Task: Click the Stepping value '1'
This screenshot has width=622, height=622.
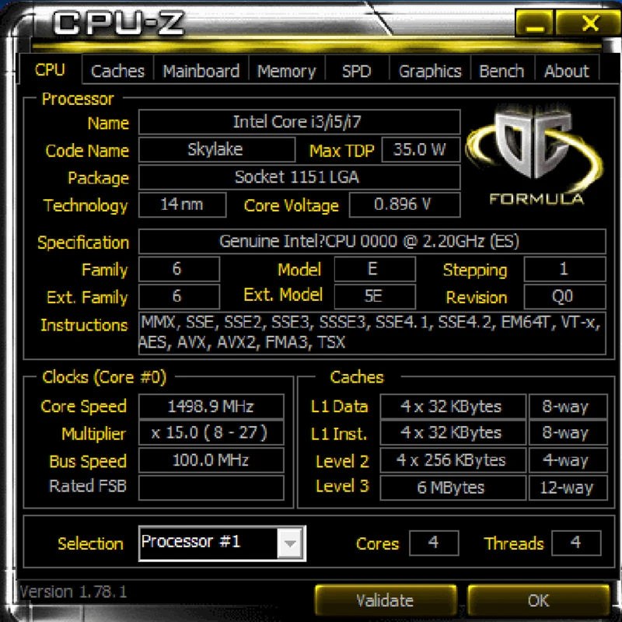Action: 565,269
